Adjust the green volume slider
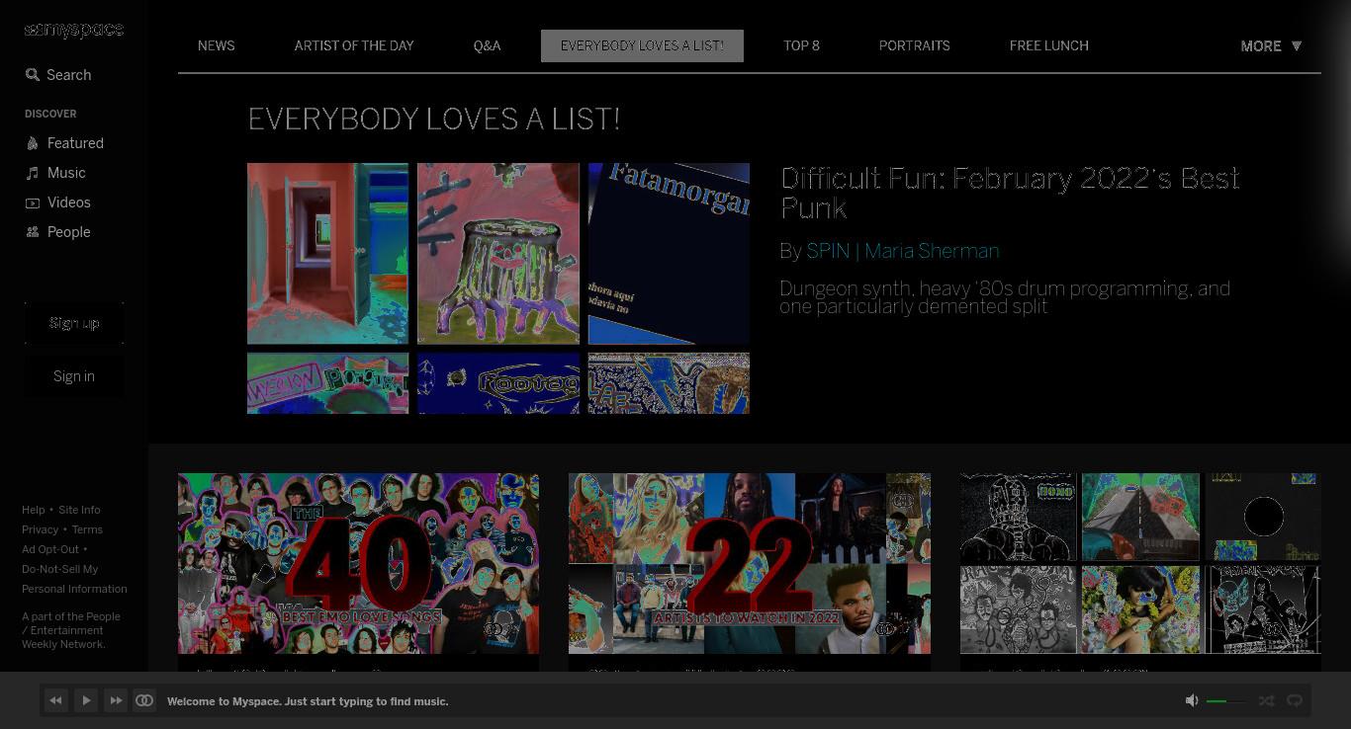The image size is (1351, 729). [x=1226, y=700]
